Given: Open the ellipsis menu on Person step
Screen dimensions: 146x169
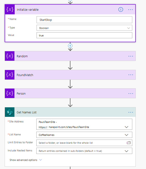Looking at the screenshot, I should coord(131,93).
